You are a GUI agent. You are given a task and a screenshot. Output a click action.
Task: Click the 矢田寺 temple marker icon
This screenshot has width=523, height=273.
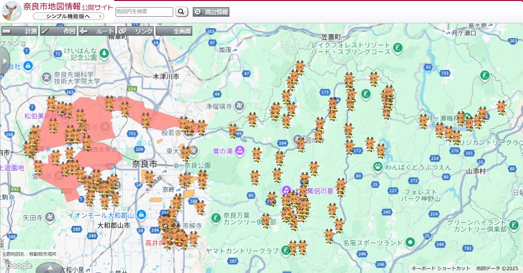49,217
